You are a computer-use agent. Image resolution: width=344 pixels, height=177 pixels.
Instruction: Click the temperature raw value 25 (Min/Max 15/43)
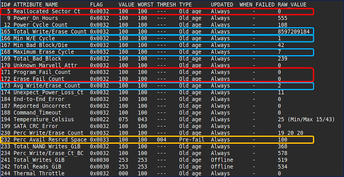pos(306,120)
